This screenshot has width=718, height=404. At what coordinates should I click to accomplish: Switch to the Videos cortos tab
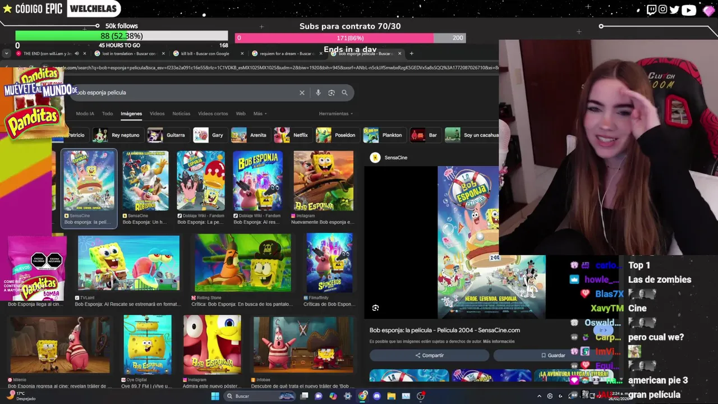click(x=213, y=113)
